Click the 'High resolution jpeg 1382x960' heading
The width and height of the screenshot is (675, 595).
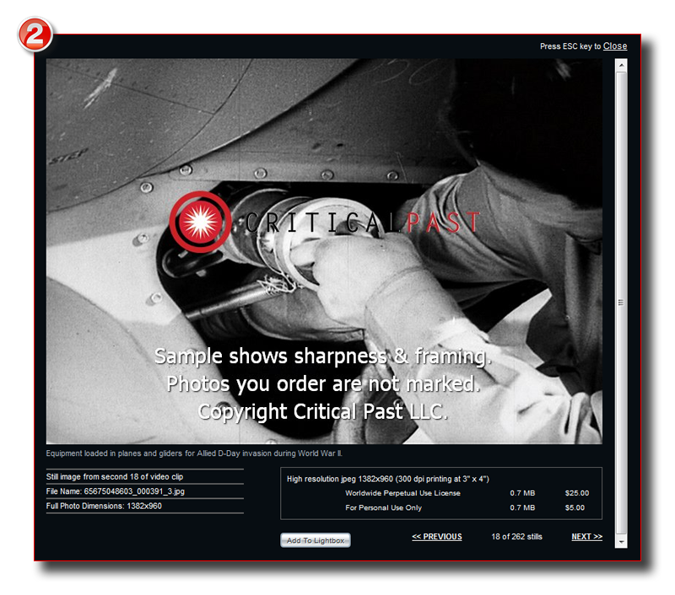tap(388, 479)
